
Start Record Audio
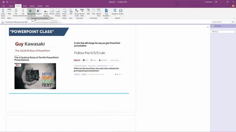click(x=77, y=12)
